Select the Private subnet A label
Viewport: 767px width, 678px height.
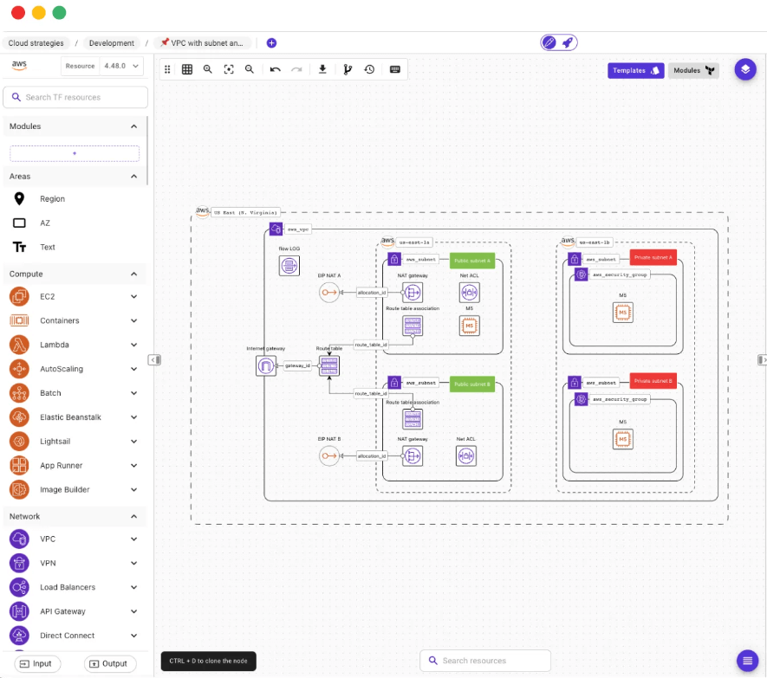653,258
